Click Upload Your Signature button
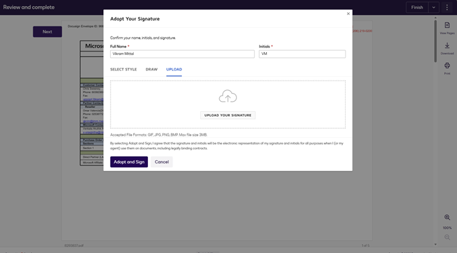Image resolution: width=457 pixels, height=253 pixels. click(x=228, y=115)
